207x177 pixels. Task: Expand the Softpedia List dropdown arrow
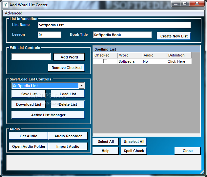pos(81,86)
